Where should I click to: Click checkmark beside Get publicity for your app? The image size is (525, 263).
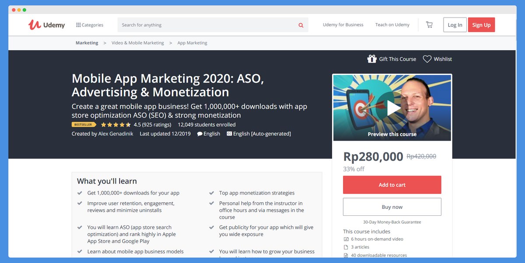click(x=212, y=227)
